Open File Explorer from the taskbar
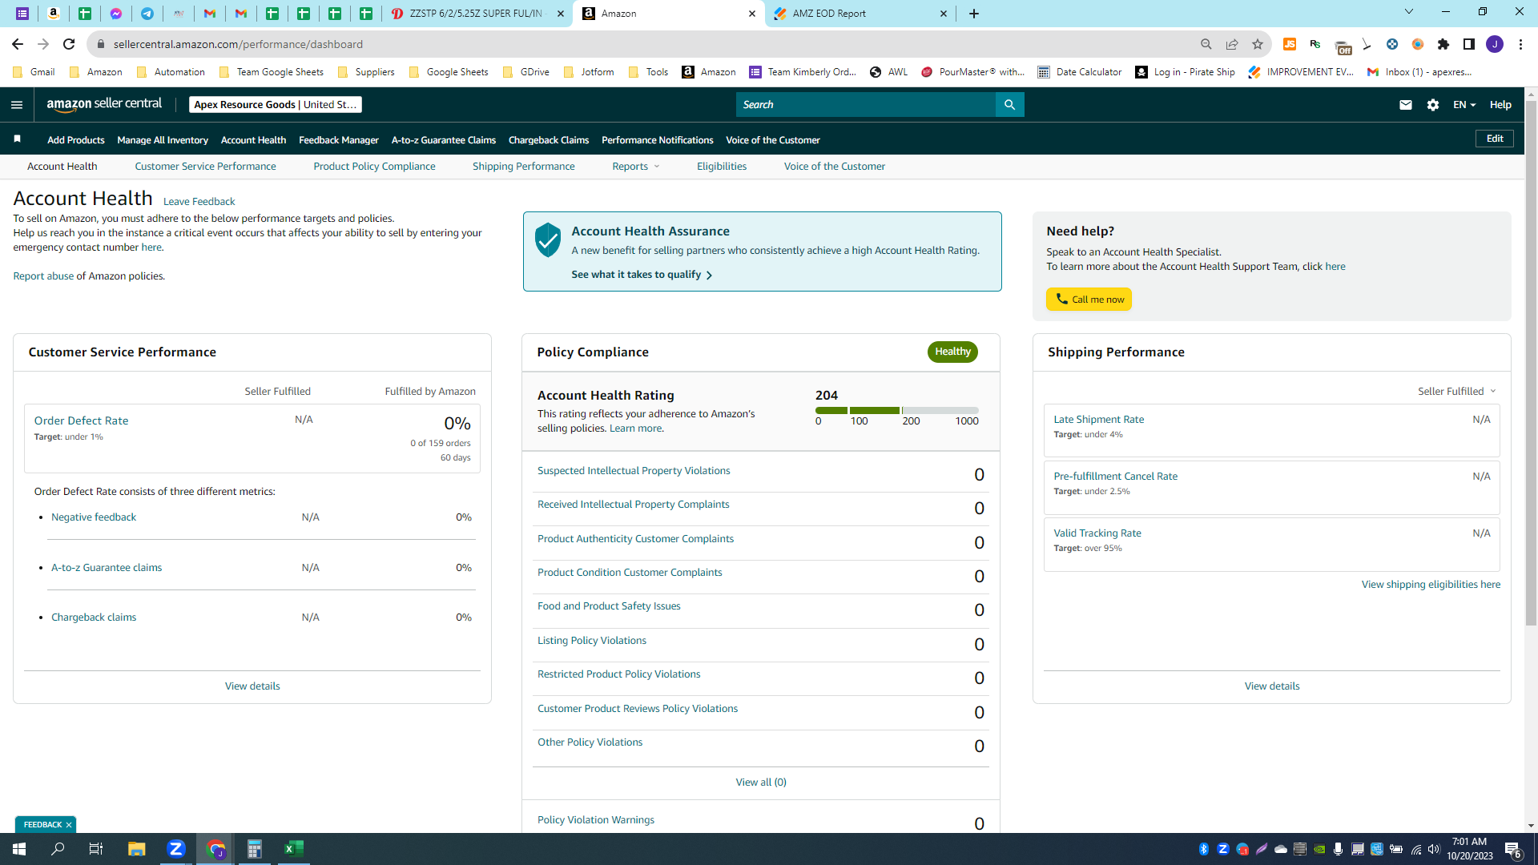This screenshot has width=1538, height=865. click(136, 849)
